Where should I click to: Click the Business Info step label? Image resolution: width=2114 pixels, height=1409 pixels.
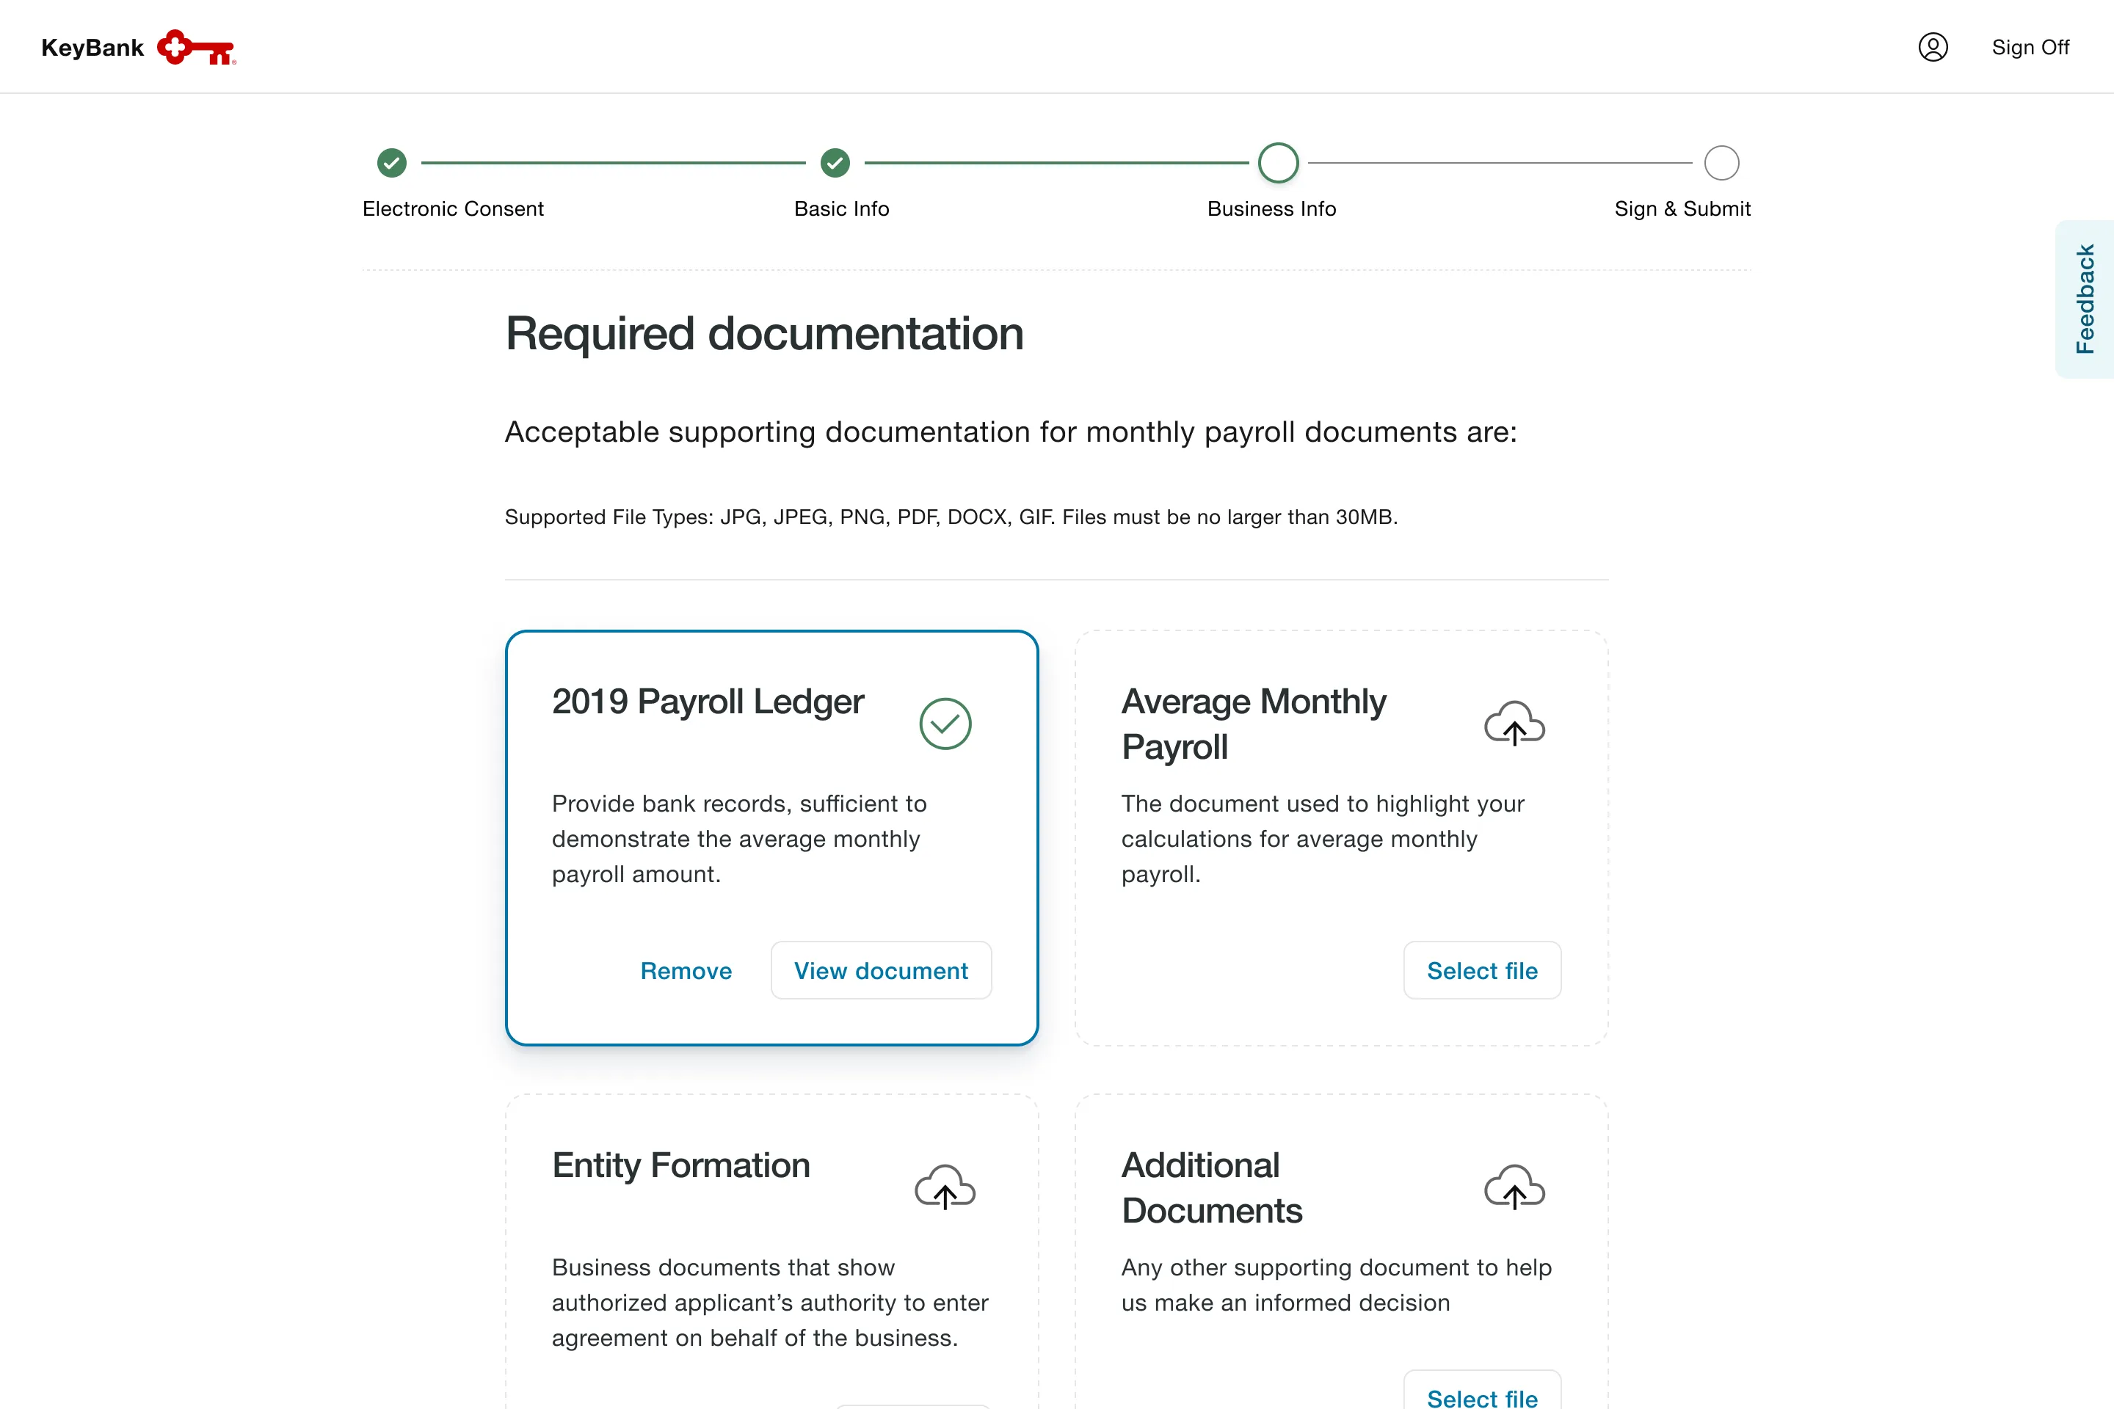(x=1272, y=208)
